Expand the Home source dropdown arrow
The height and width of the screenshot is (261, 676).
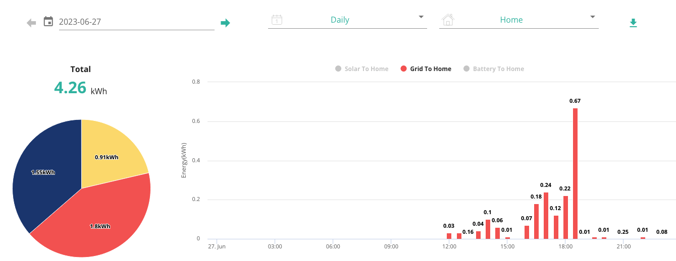[x=593, y=17]
